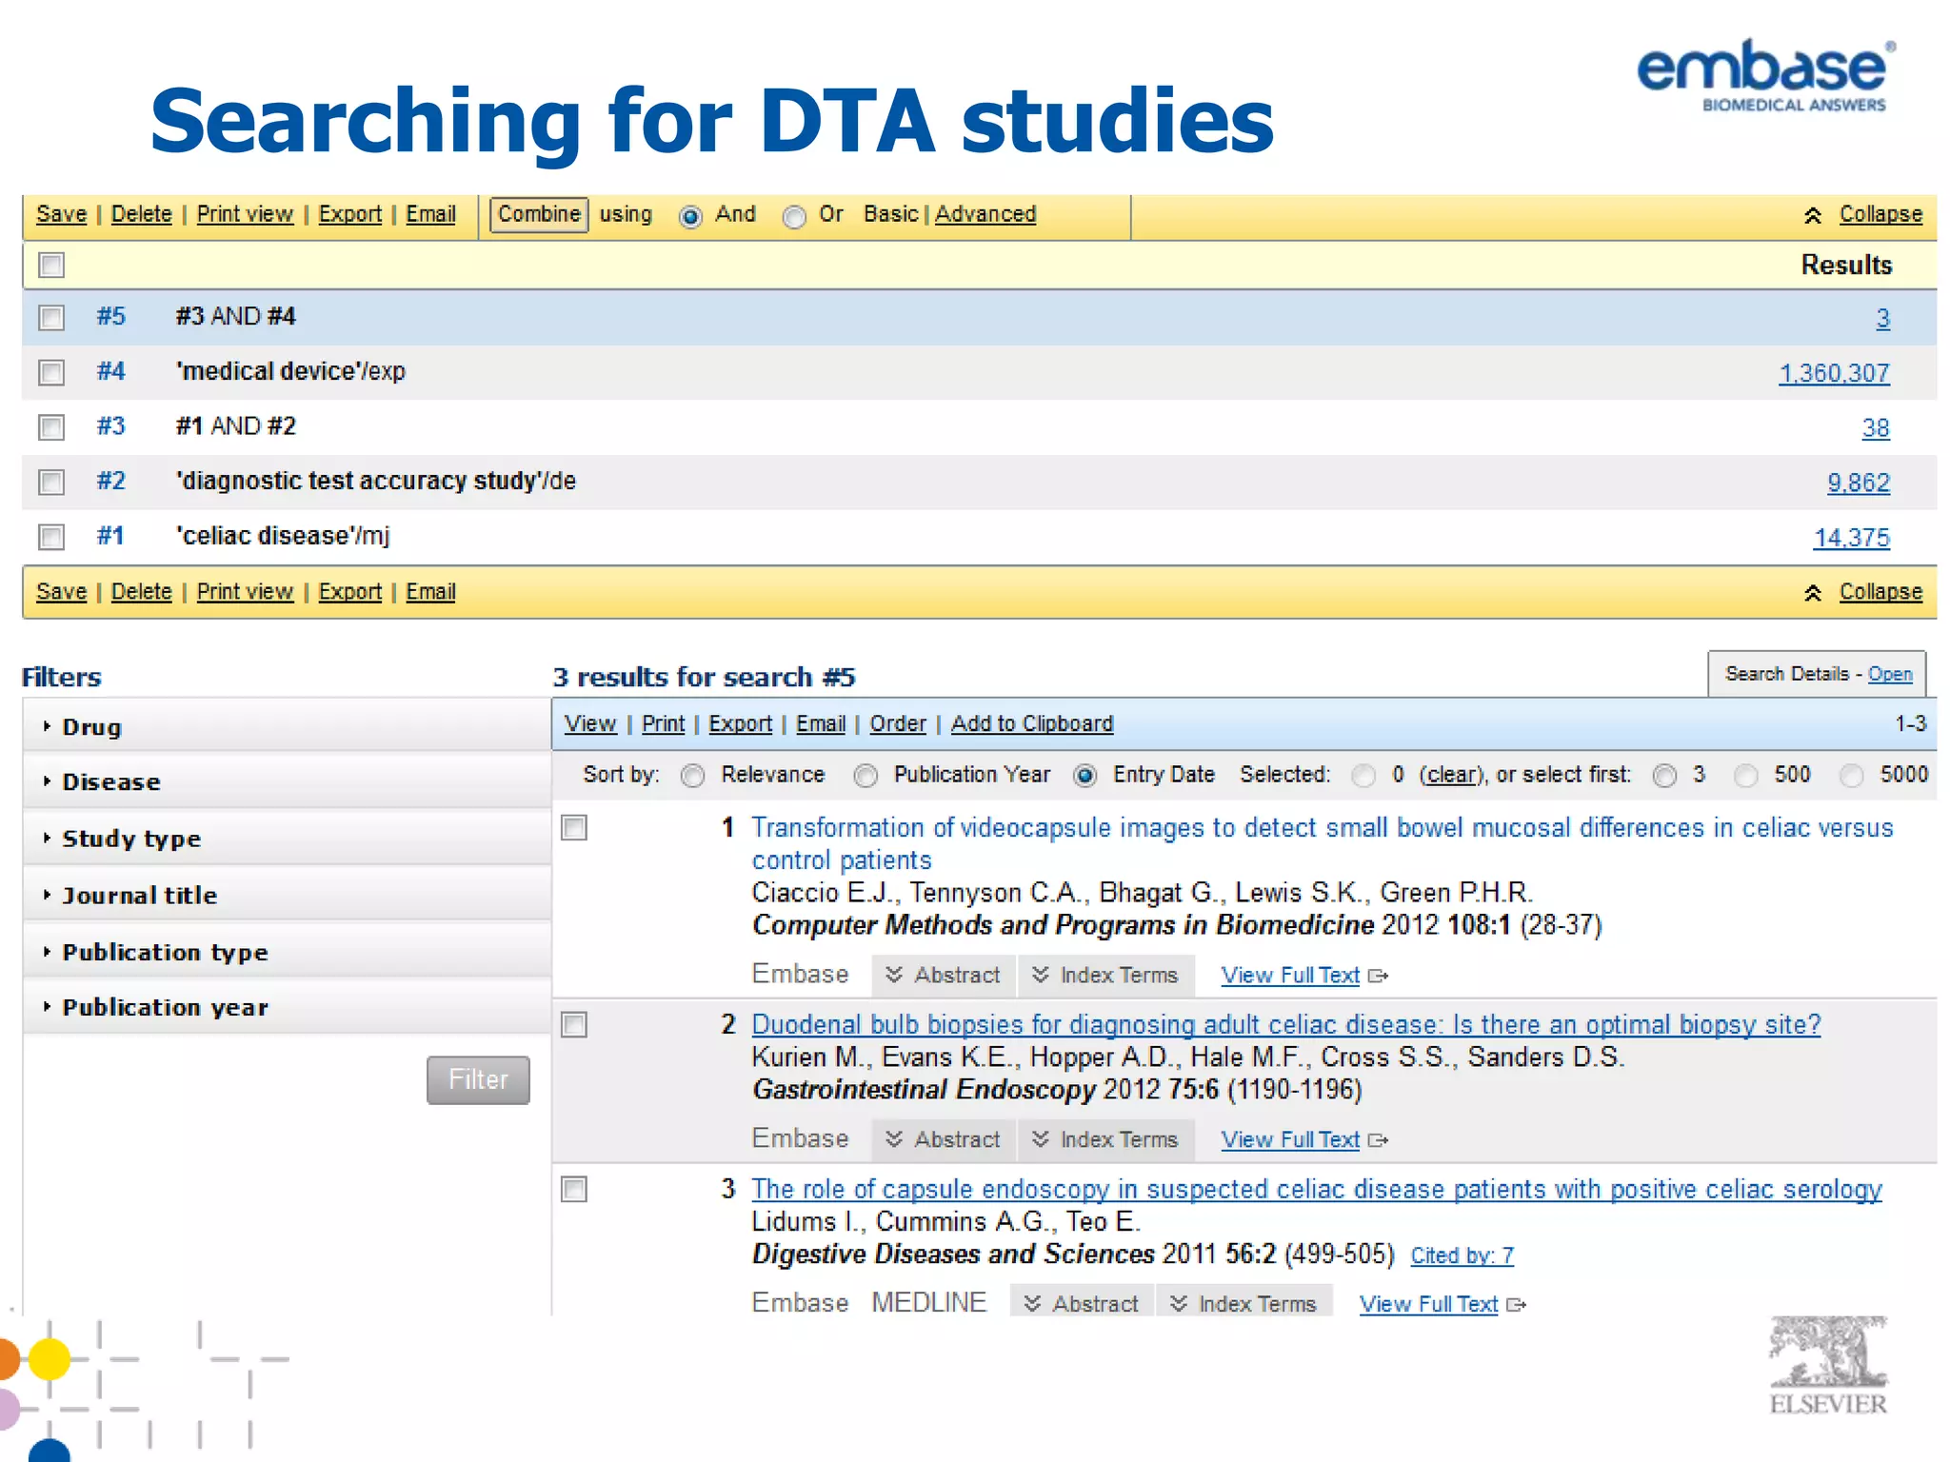Expand the Publication year filter
The image size is (1950, 1462).
click(x=287, y=1008)
